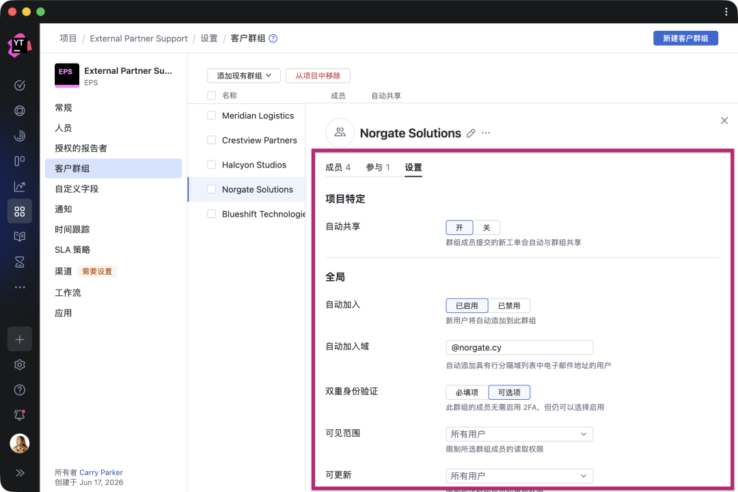This screenshot has height=492, width=738.
Task: Tick the Norgate Solutions checkbox
Action: 212,189
